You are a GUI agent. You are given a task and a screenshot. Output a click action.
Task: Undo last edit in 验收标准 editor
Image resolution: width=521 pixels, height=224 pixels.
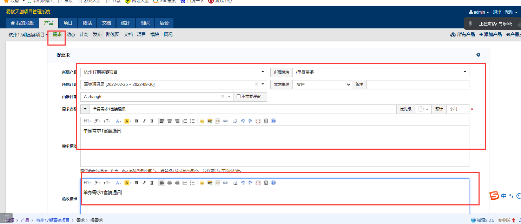(x=243, y=183)
